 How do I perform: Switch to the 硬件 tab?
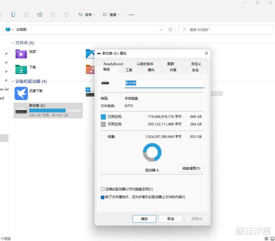151,70
